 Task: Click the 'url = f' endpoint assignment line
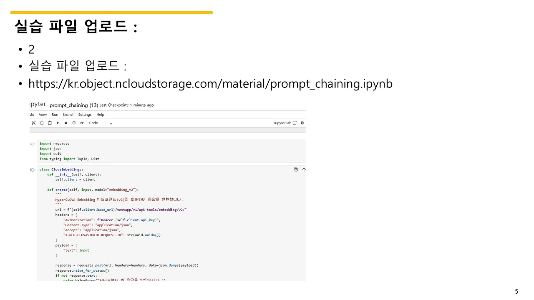click(x=121, y=210)
